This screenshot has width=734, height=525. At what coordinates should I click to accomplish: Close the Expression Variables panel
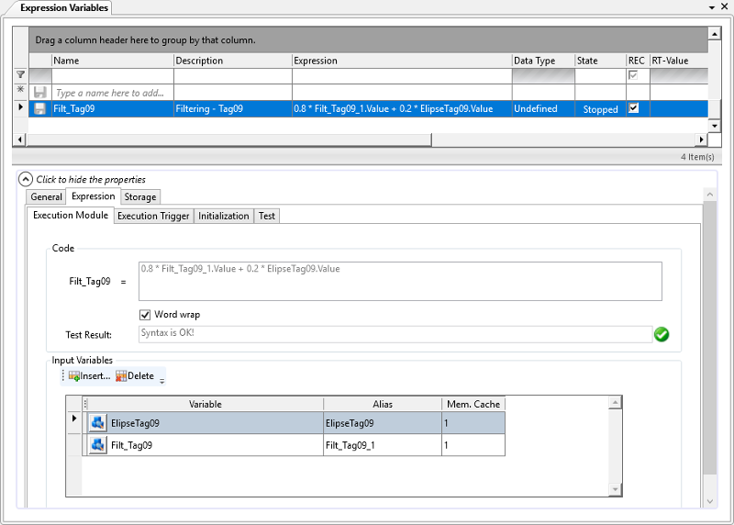724,7
